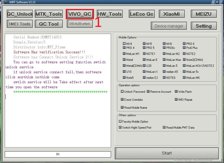224x163 pixels.
Task: Select MeiLan M1 checkbox
Action: [x=124, y=54]
